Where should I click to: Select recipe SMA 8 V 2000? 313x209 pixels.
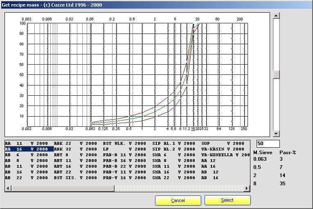click(x=173, y=161)
